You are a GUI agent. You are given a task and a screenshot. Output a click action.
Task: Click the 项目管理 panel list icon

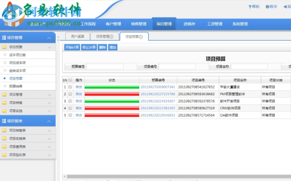coord(4,38)
